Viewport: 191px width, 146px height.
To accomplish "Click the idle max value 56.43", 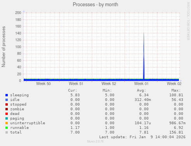I will pyautogui.click(x=177, y=100).
